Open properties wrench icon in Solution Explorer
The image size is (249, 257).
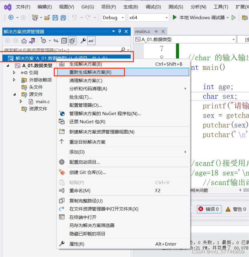coord(83,41)
